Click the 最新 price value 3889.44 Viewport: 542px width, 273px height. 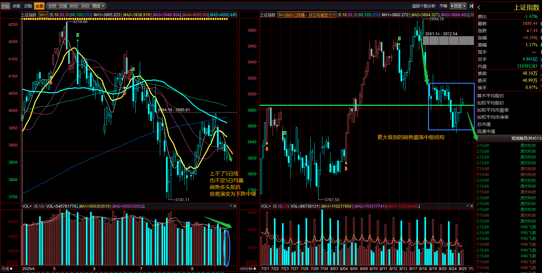(x=530, y=24)
